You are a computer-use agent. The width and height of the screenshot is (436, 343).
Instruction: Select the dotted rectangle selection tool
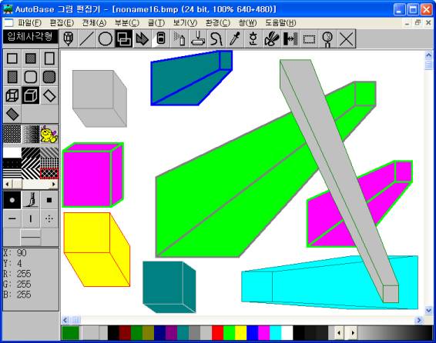tap(309, 38)
